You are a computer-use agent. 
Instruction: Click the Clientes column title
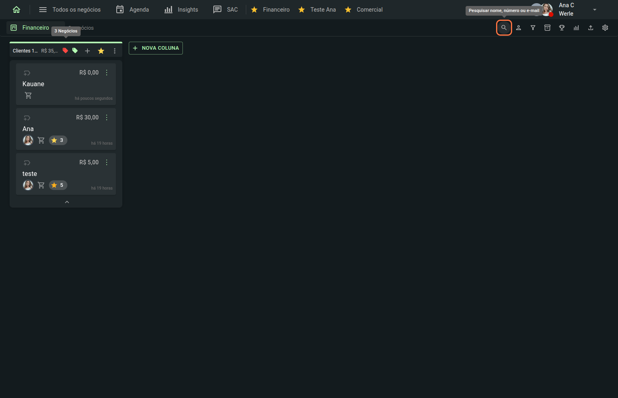click(25, 51)
